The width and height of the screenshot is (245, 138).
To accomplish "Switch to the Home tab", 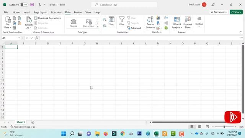I will (x=16, y=12).
